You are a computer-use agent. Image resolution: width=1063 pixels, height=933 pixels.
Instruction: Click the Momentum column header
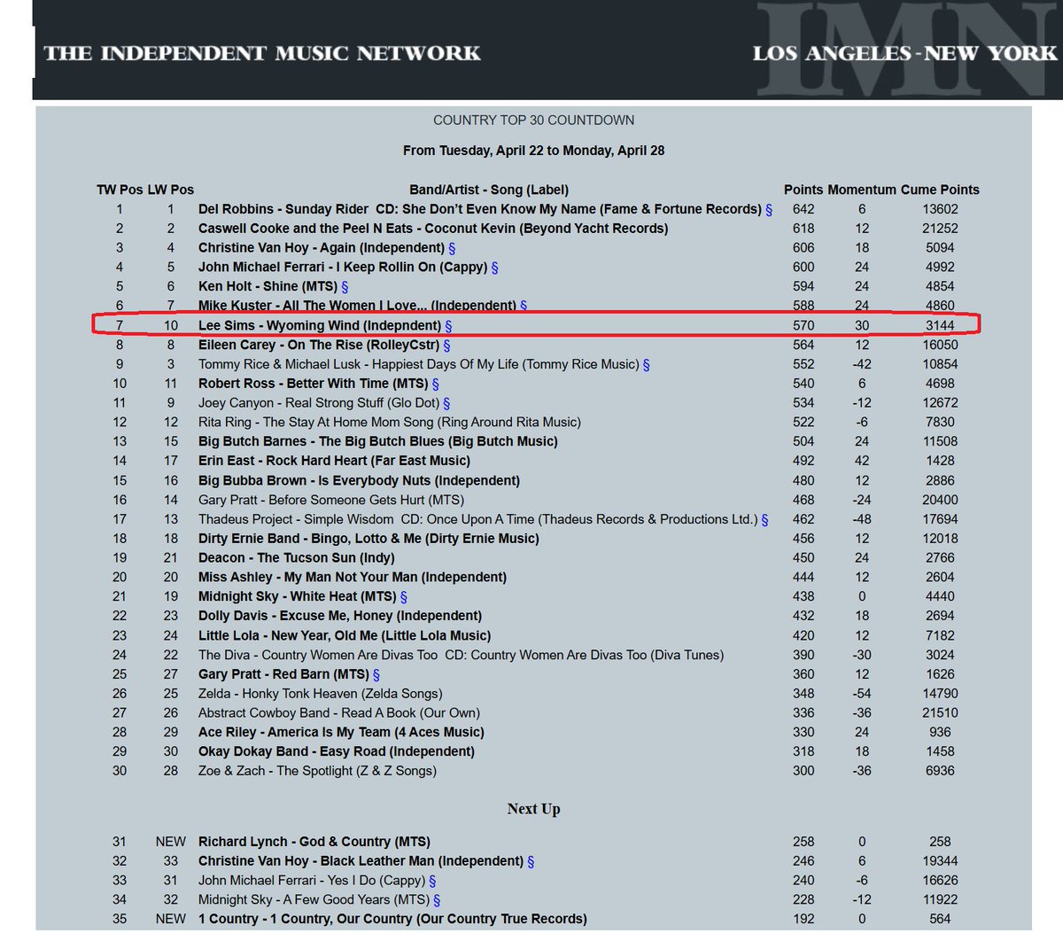[x=862, y=190]
